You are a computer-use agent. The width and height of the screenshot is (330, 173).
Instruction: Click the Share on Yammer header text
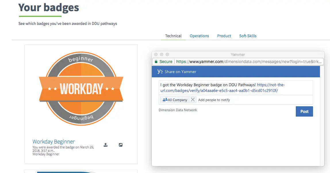[x=180, y=72]
